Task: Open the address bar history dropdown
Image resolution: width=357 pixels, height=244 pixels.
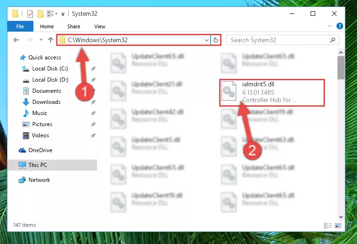Action: pyautogui.click(x=206, y=40)
